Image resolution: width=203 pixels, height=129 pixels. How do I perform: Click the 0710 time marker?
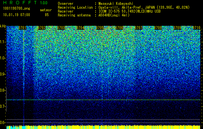(x=197, y=28)
